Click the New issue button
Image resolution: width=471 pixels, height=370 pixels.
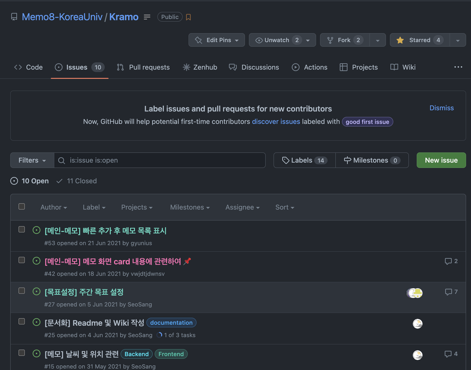pyautogui.click(x=441, y=161)
